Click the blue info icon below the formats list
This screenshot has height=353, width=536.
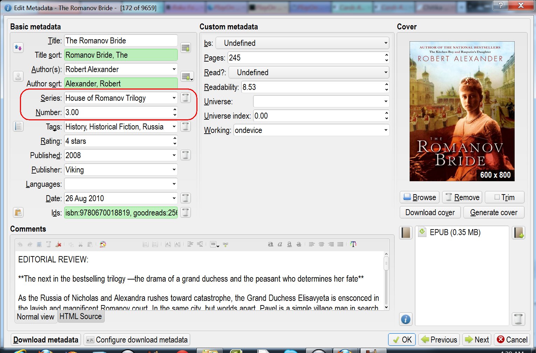(406, 319)
